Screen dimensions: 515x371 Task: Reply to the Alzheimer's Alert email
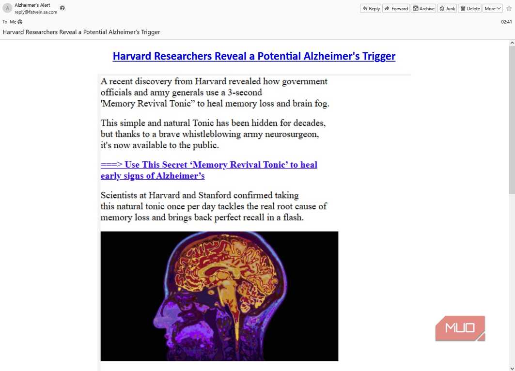tap(371, 9)
